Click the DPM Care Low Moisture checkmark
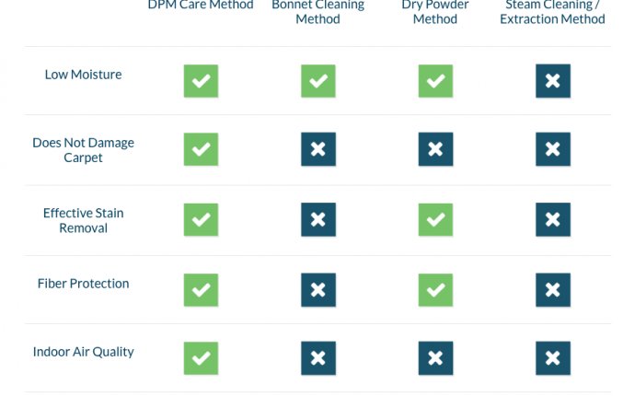Viewport: 635px width, 396px height. click(201, 81)
